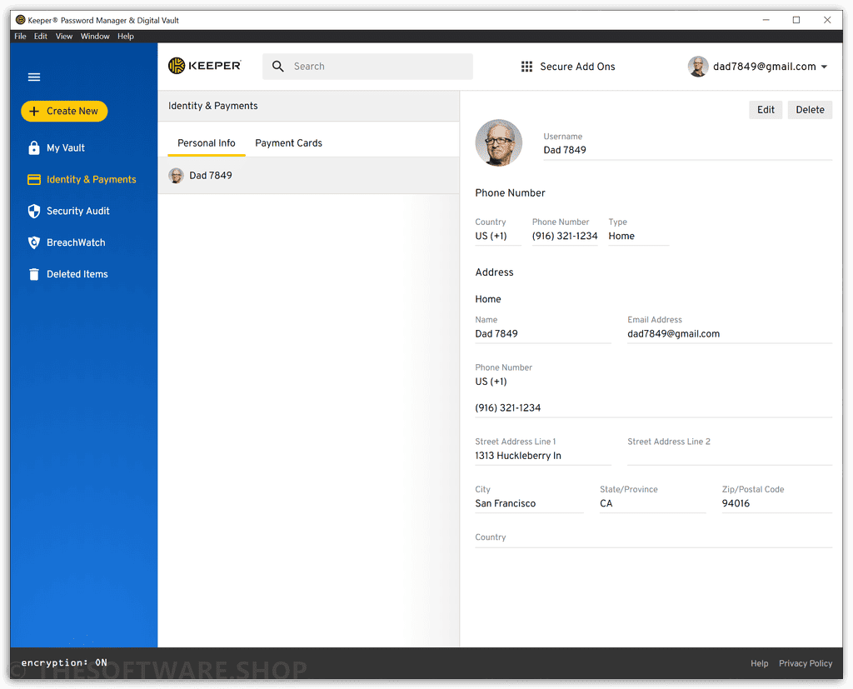853x689 pixels.
Task: Click the Username value Dad 7849
Action: [x=565, y=150]
